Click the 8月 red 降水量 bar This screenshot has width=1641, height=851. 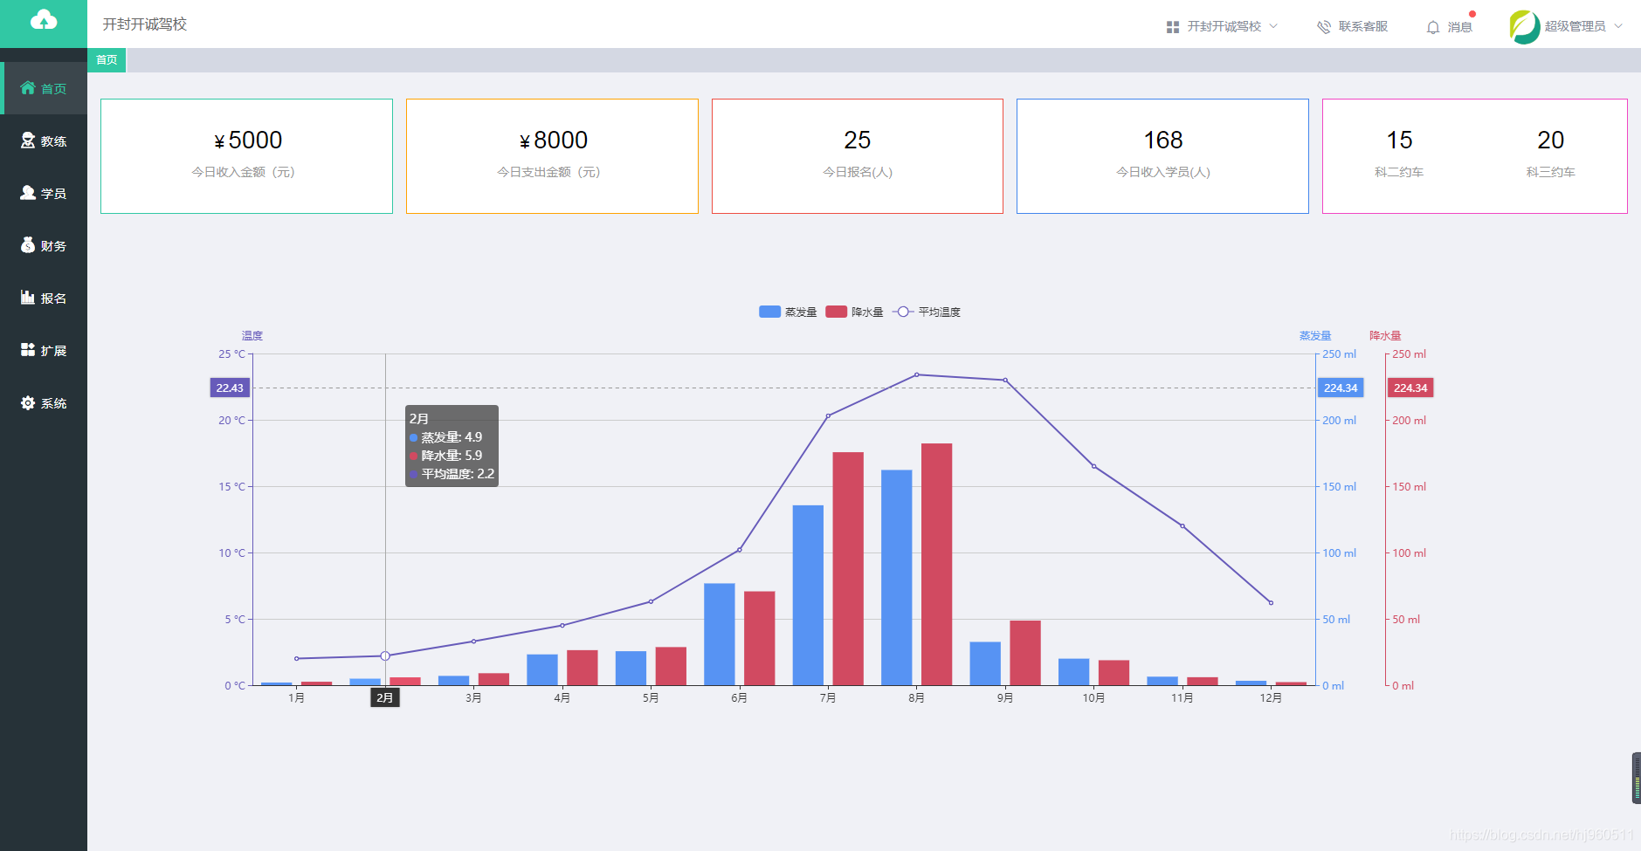click(936, 564)
